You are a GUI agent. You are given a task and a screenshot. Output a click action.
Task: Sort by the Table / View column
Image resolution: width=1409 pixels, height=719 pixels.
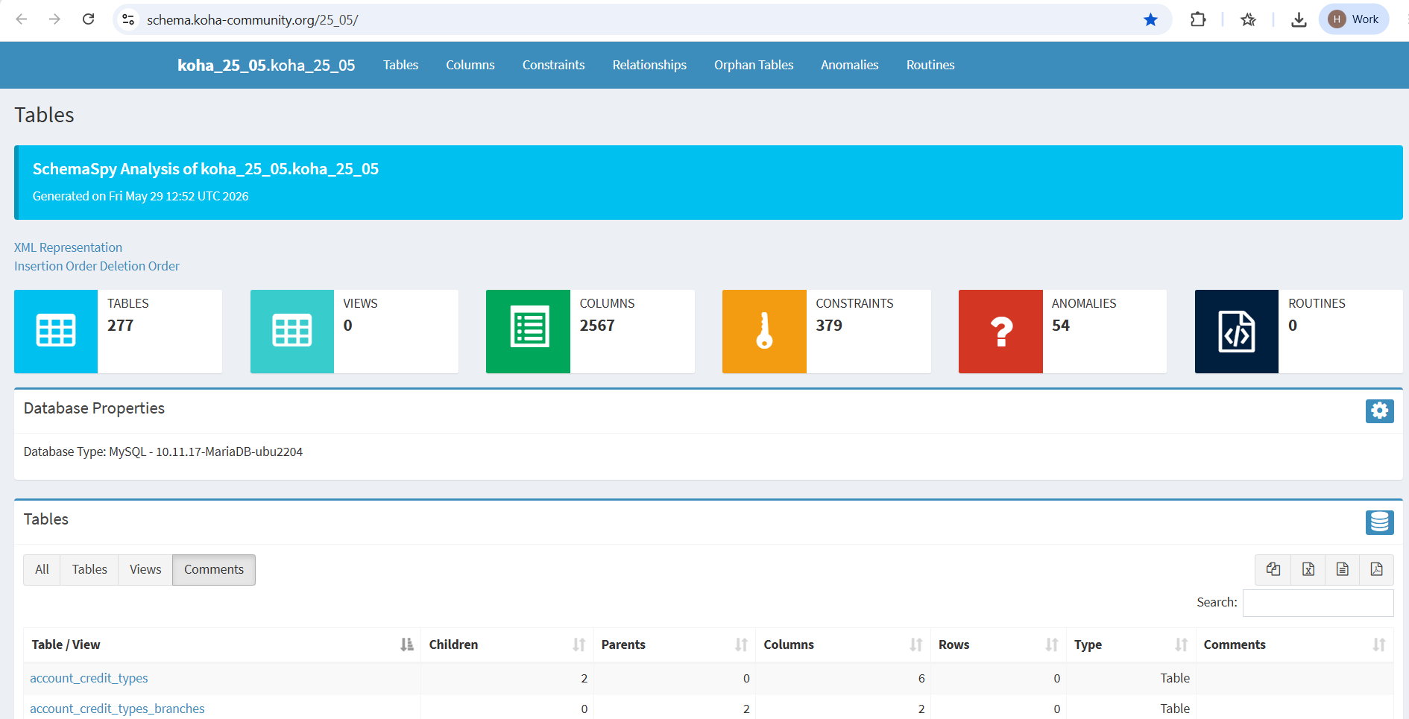(222, 645)
